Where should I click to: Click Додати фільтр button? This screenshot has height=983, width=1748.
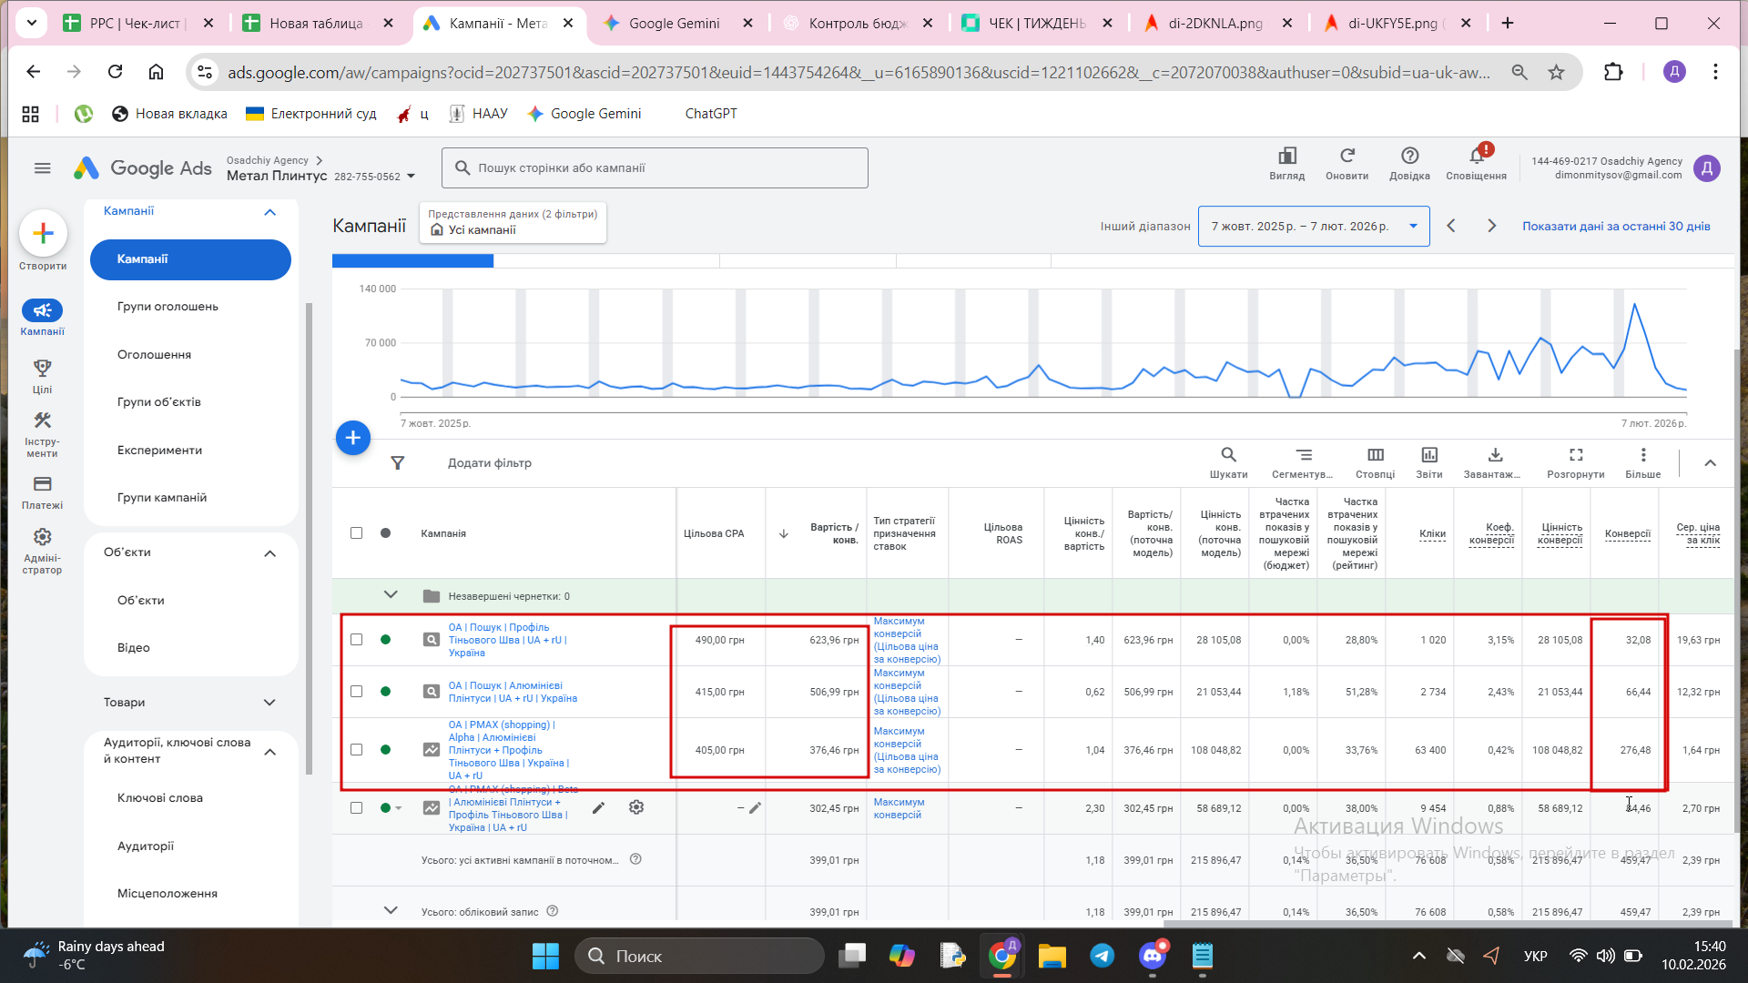[x=489, y=463]
